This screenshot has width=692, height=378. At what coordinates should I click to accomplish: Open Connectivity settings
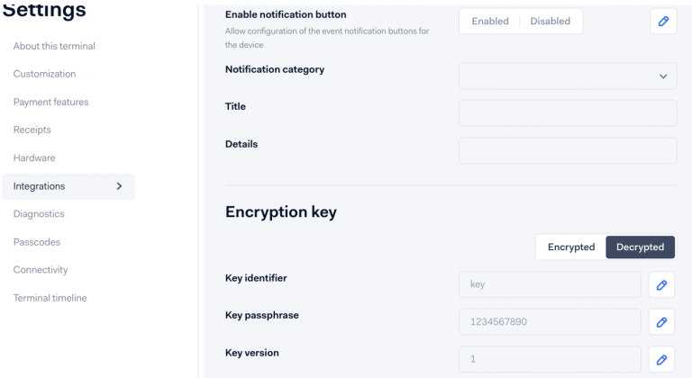[x=41, y=269]
